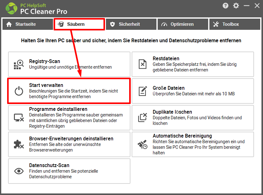Click the Restdateien file icon
Screen dimensions: 263x195
[142, 64]
